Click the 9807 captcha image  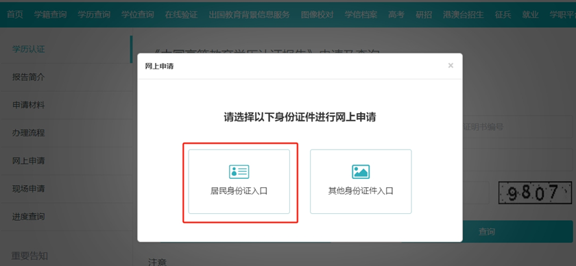click(x=535, y=193)
